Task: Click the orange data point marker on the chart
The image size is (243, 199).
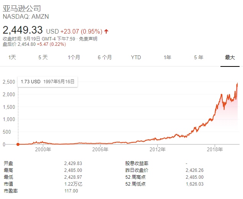Action: pos(18,144)
